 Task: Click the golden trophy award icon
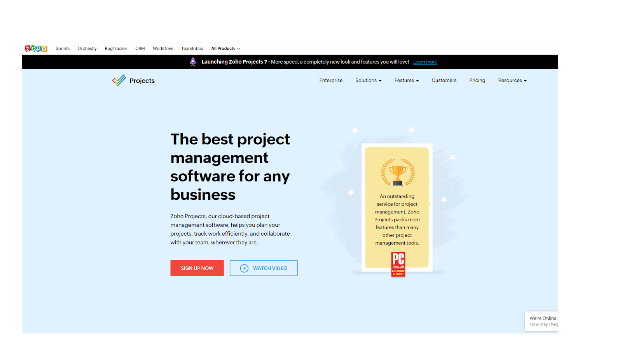[398, 172]
